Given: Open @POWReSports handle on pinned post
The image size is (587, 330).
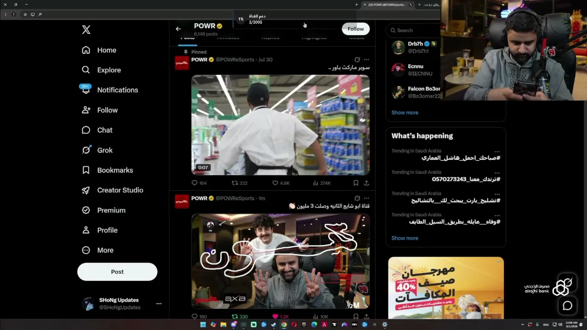Looking at the screenshot, I should pyautogui.click(x=235, y=60).
